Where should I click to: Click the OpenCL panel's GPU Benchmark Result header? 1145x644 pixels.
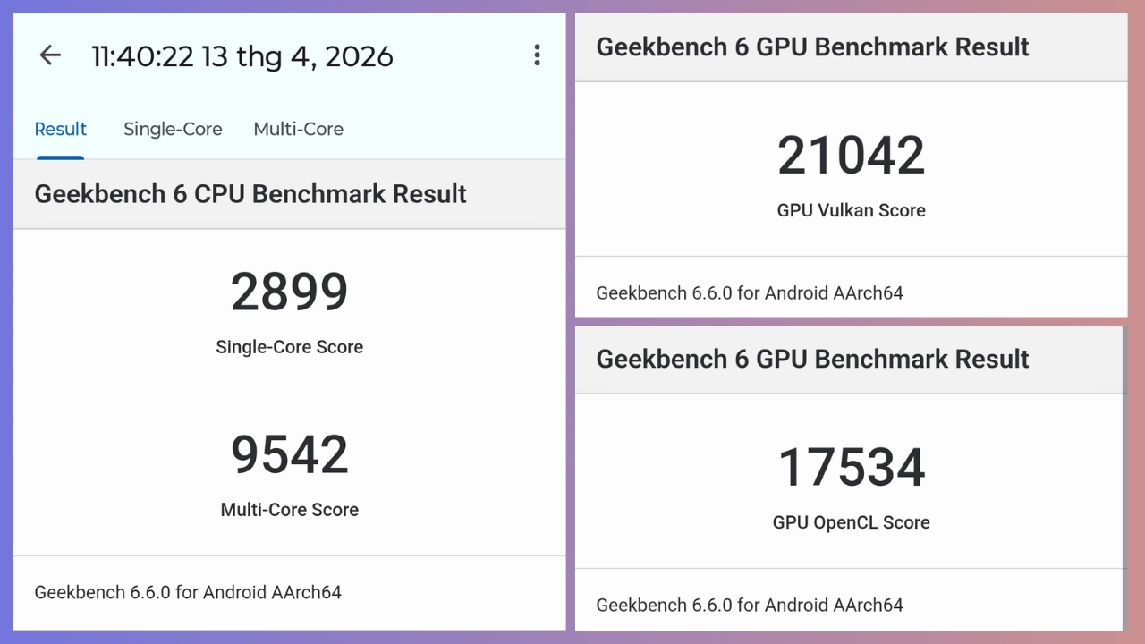(812, 360)
